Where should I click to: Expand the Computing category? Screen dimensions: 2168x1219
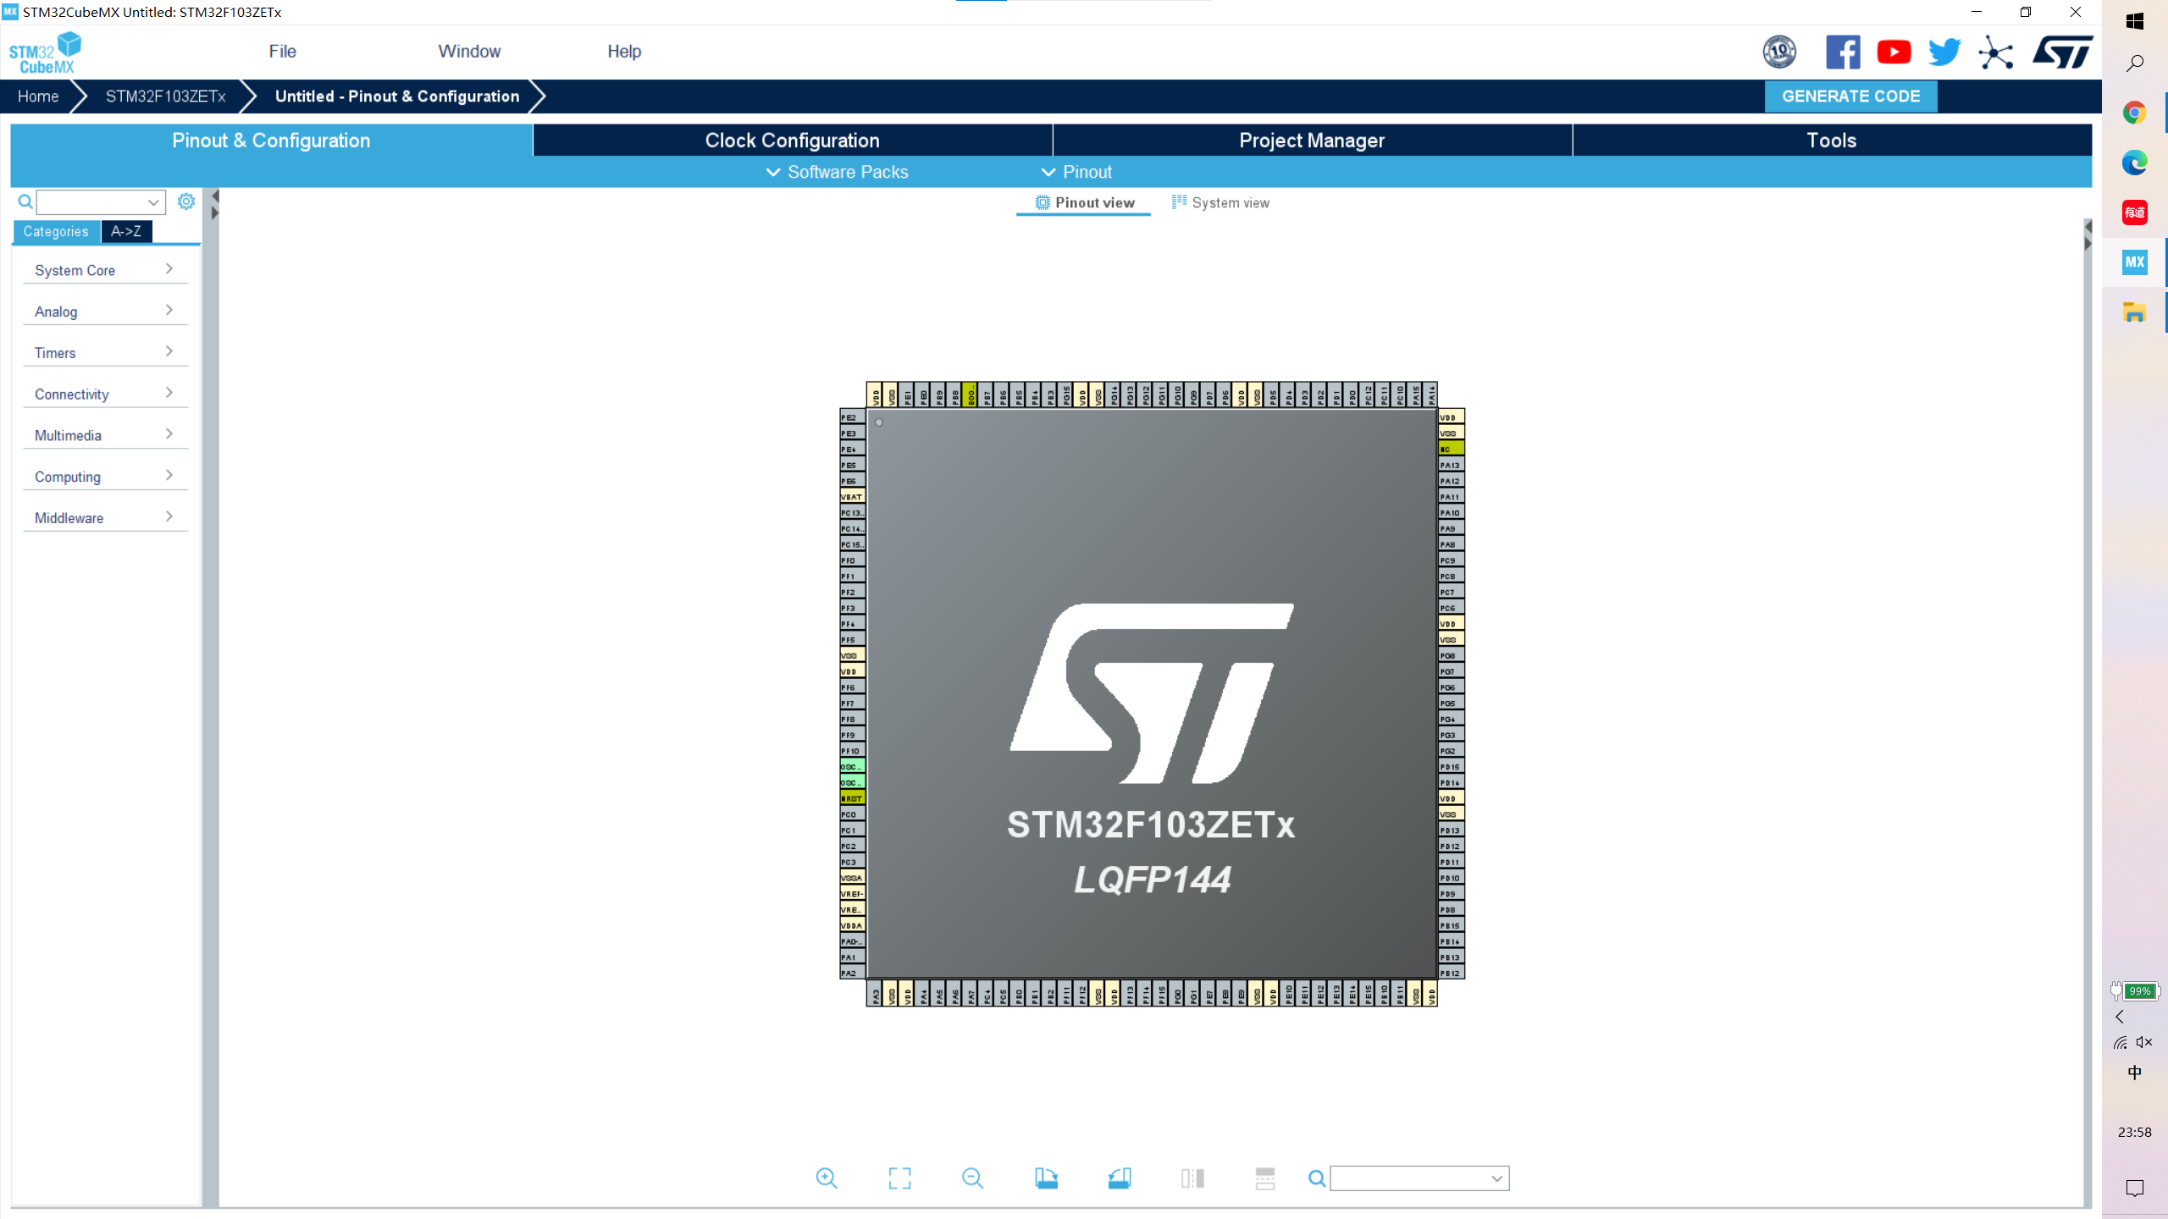click(105, 477)
